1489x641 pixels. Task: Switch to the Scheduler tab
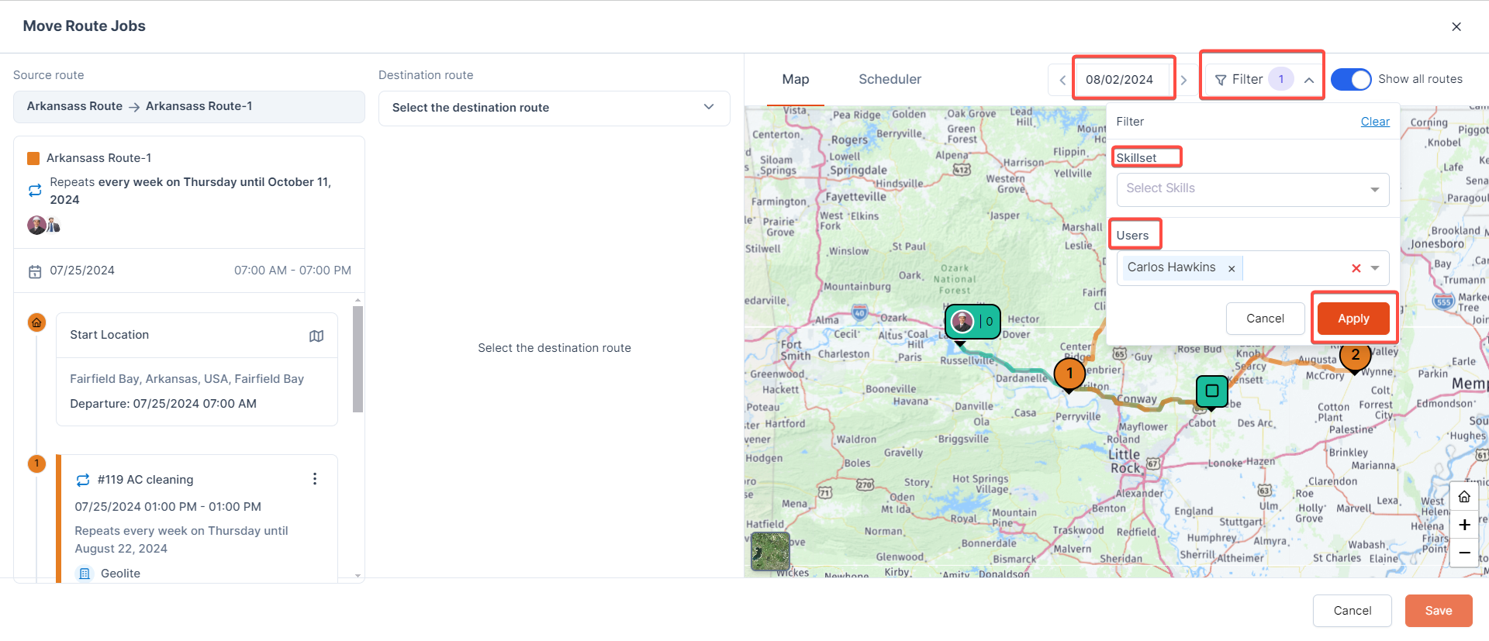[x=890, y=79]
